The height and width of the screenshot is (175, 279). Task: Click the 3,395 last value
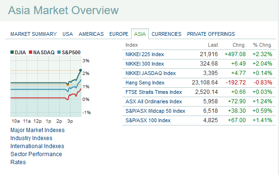coord(210,73)
